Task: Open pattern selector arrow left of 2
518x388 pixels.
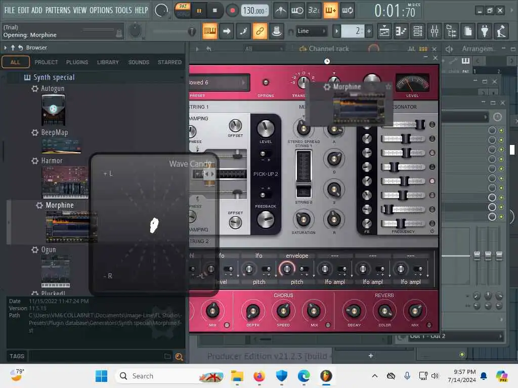Action: point(336,31)
